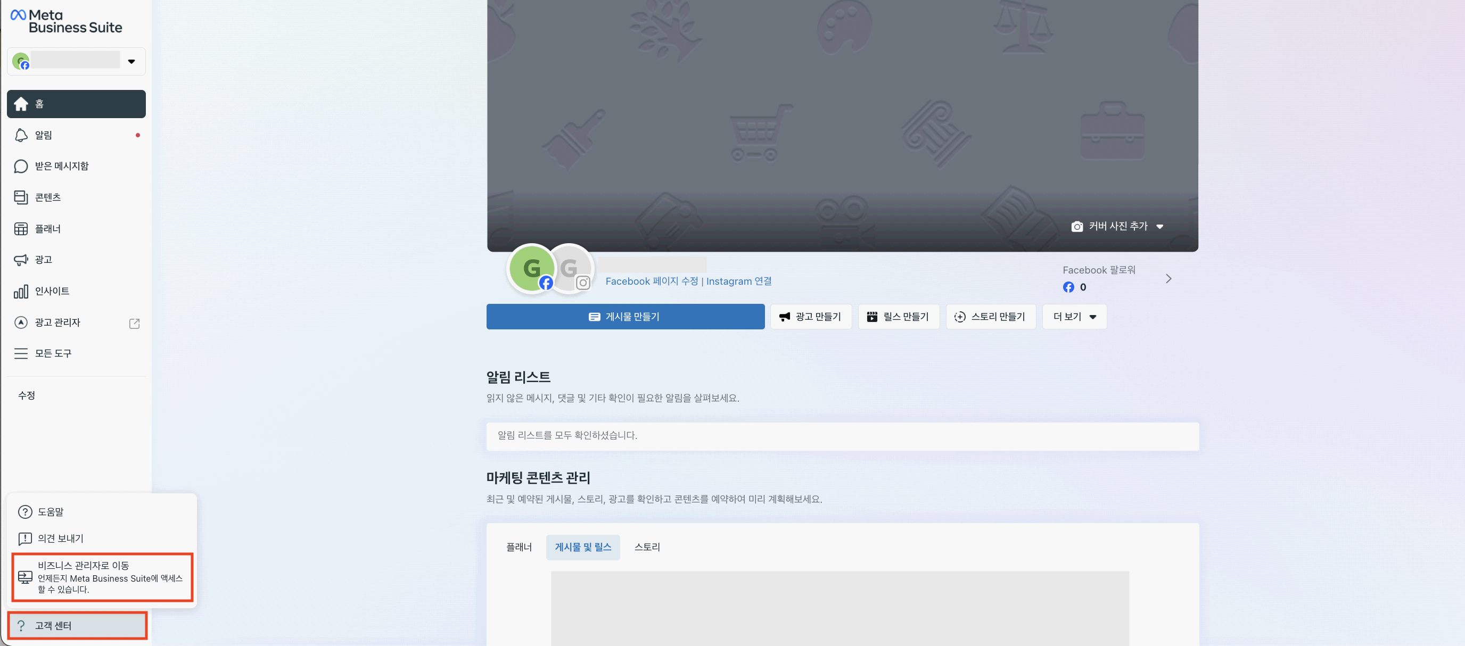The width and height of the screenshot is (1465, 646).
Task: Switch to the 플래너 tab
Action: [x=518, y=547]
